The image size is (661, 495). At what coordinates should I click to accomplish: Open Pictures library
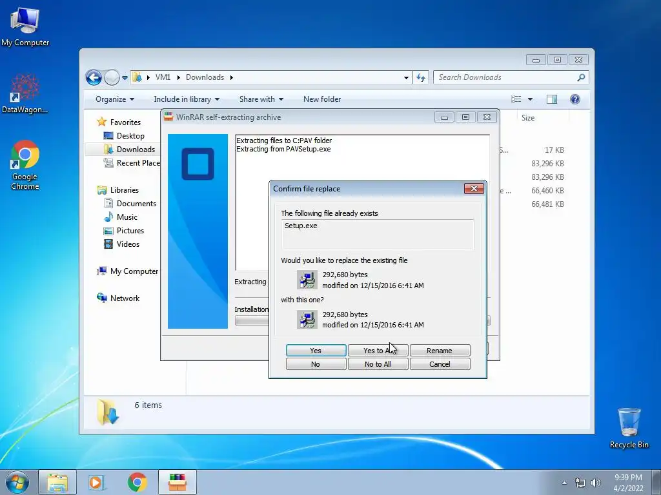pyautogui.click(x=130, y=231)
